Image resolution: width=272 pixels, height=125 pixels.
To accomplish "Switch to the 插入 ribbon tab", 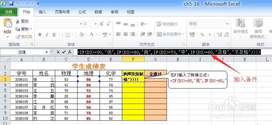I will [x=42, y=12].
